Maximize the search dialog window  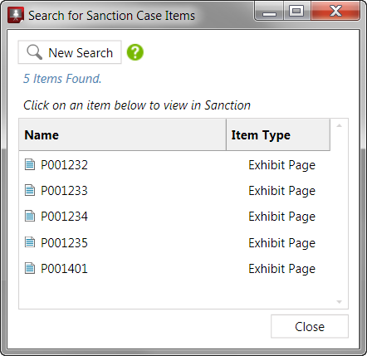click(x=296, y=12)
